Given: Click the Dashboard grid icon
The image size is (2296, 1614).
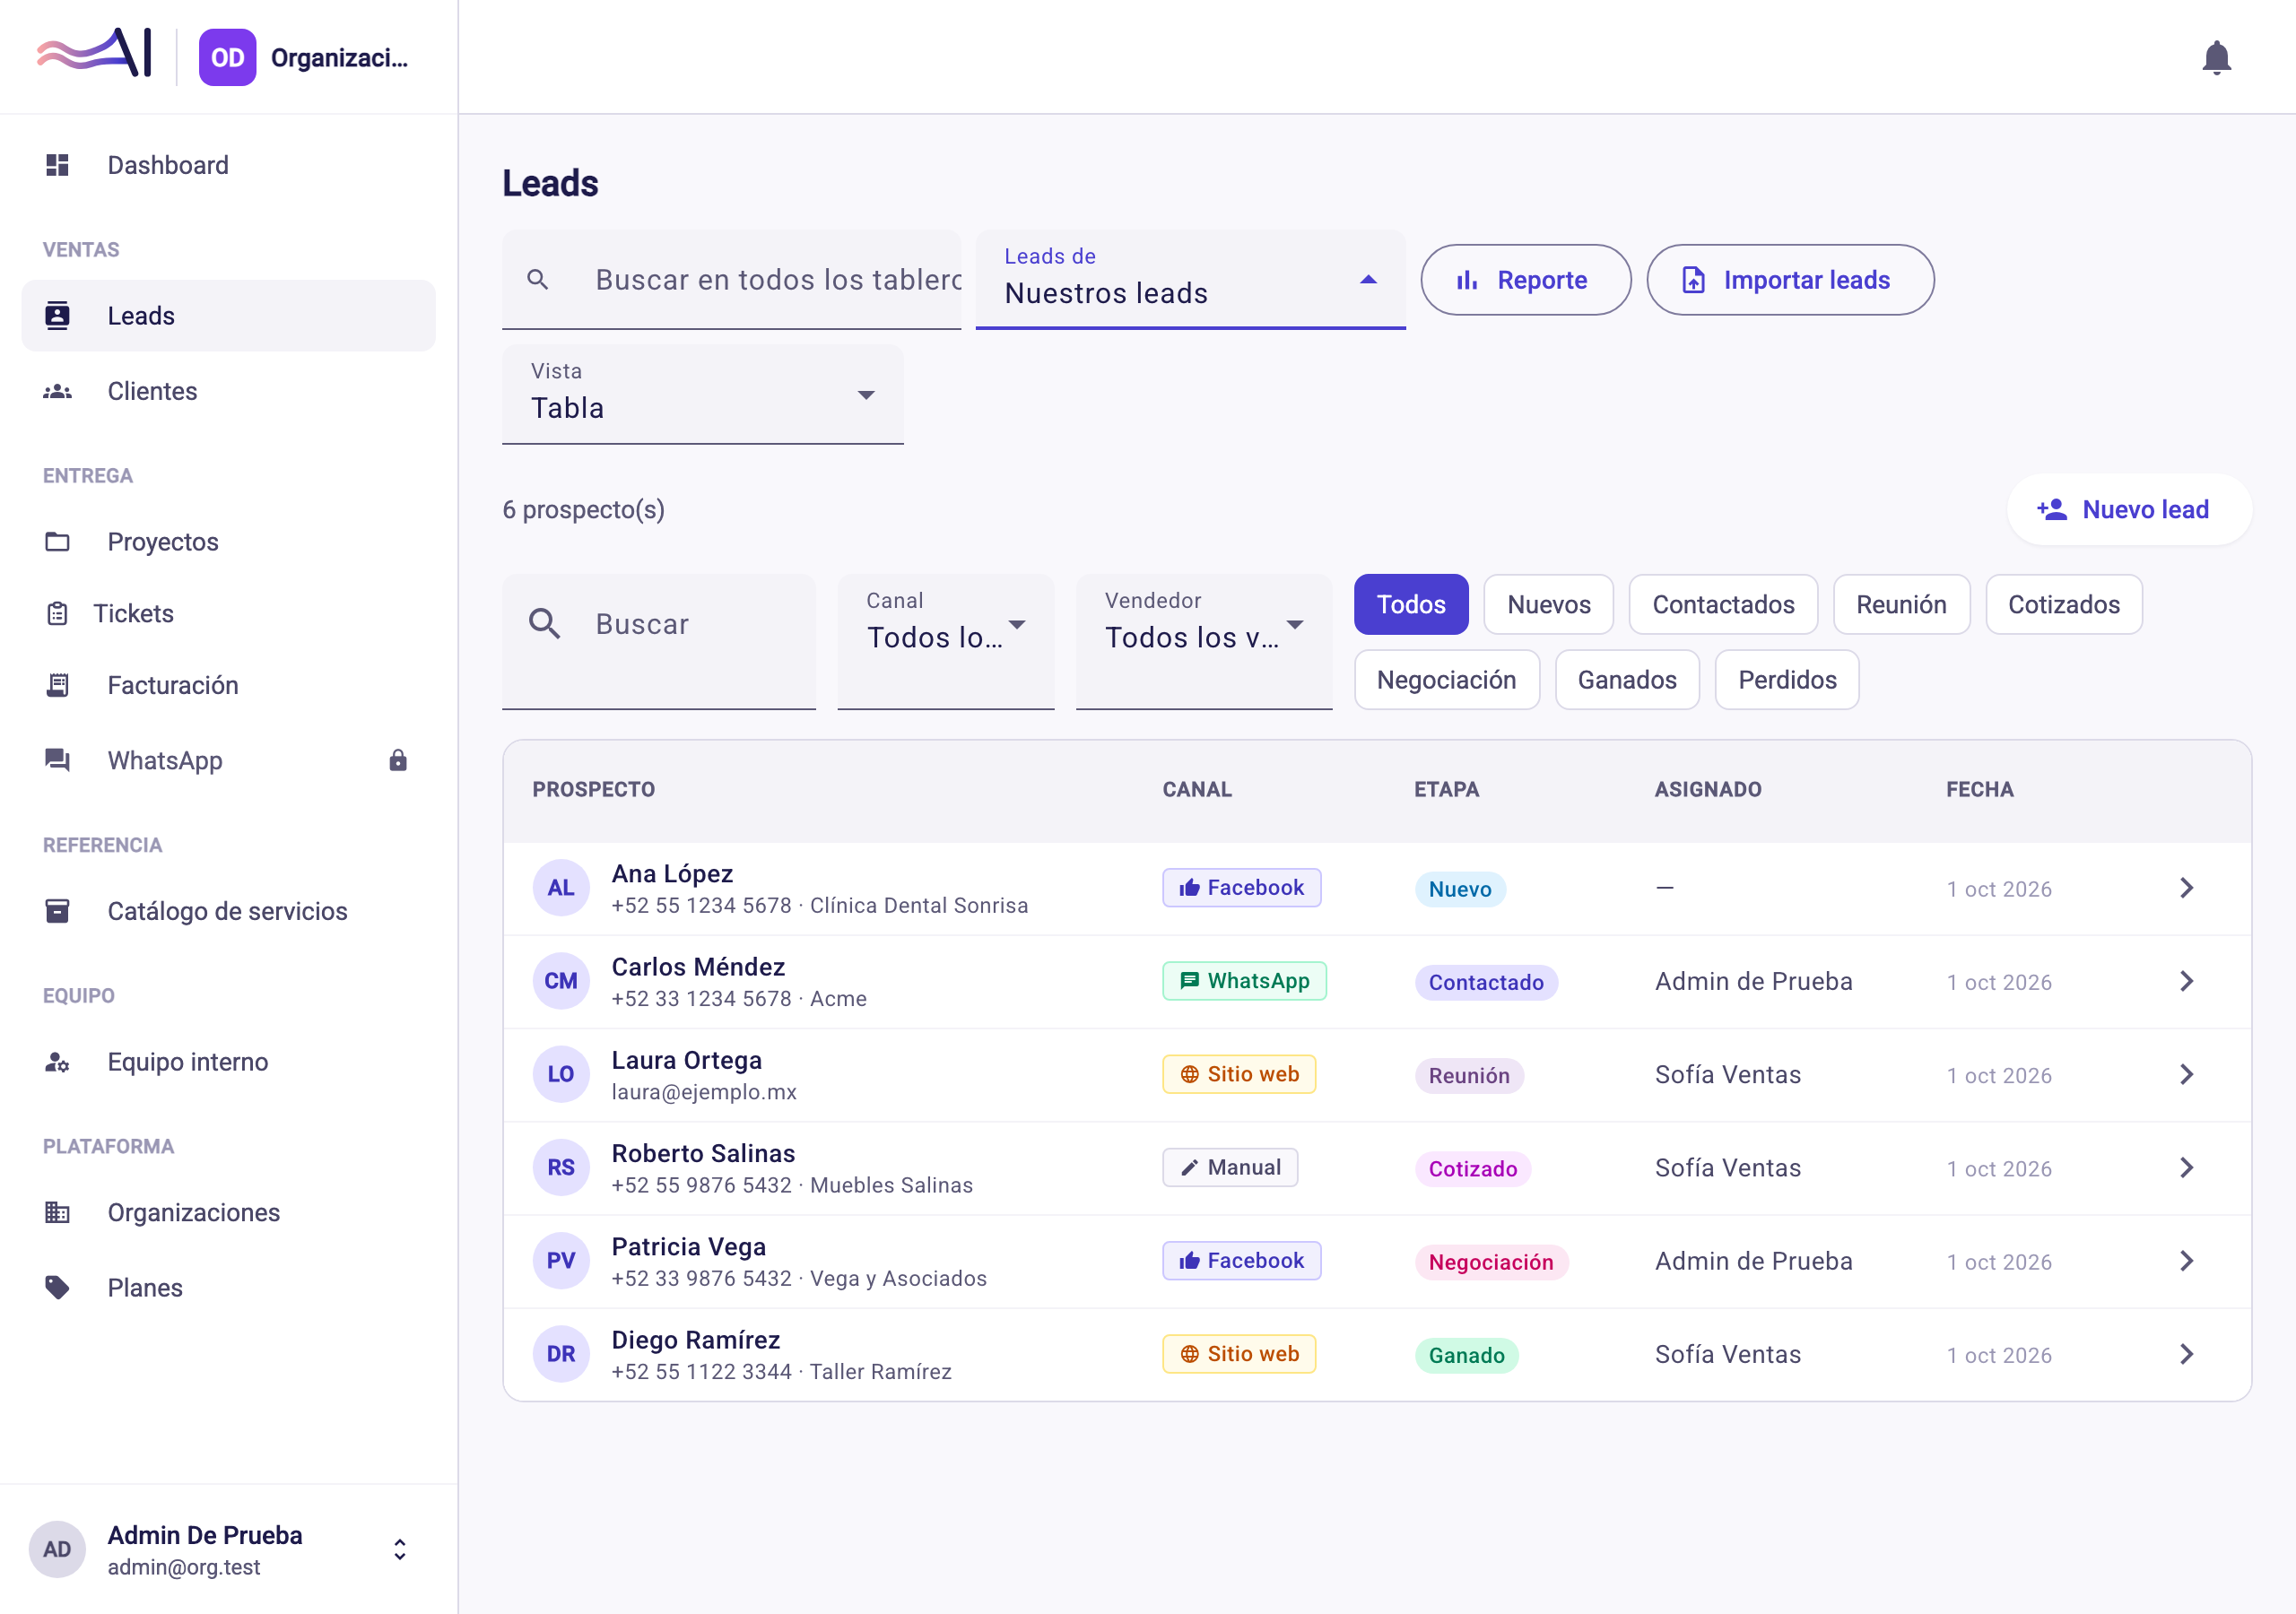Looking at the screenshot, I should pyautogui.click(x=57, y=165).
